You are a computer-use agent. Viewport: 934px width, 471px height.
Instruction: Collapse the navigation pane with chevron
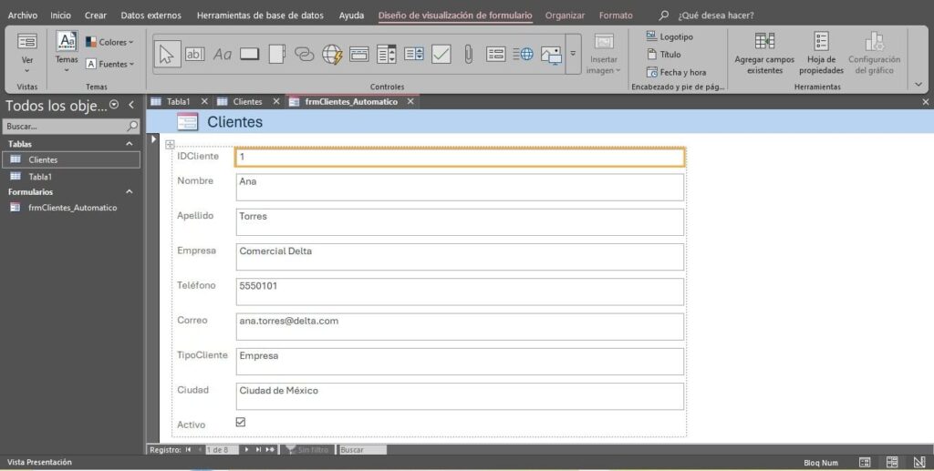[x=131, y=105]
